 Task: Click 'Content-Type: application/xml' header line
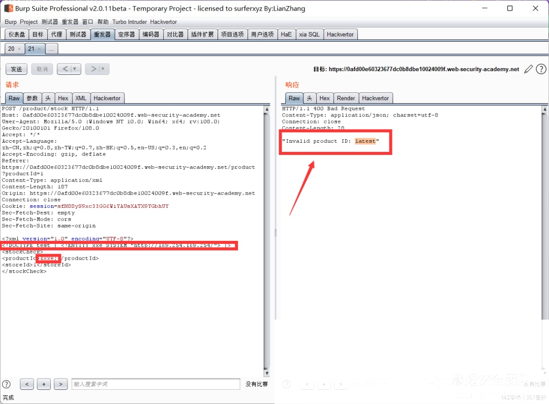click(52, 180)
